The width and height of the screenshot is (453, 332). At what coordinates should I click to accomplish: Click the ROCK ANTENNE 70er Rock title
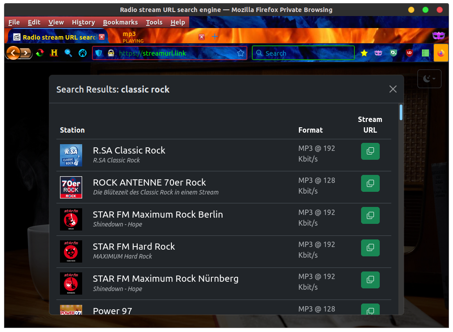pyautogui.click(x=149, y=182)
